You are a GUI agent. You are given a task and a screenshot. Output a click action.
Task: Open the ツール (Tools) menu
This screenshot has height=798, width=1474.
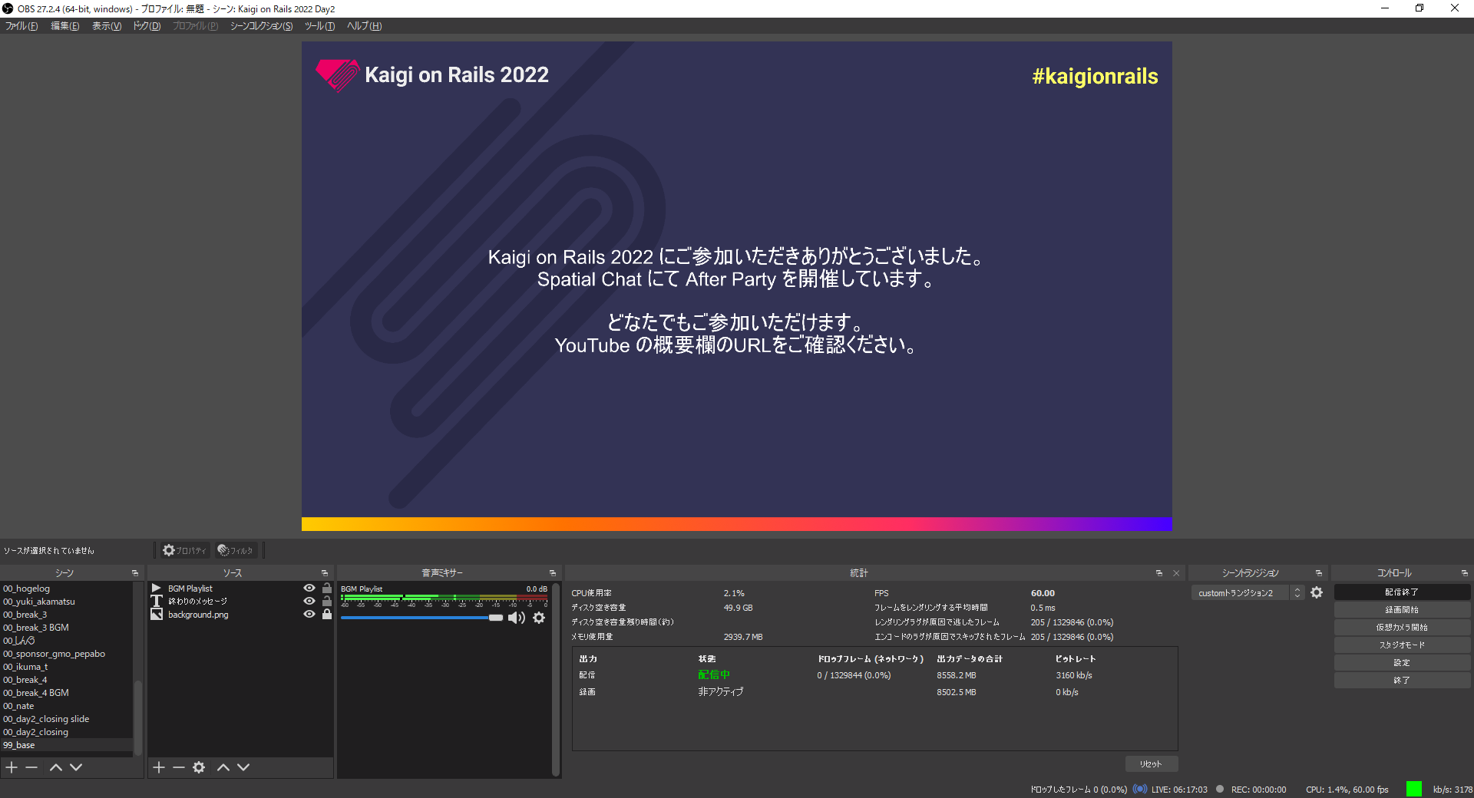[319, 26]
